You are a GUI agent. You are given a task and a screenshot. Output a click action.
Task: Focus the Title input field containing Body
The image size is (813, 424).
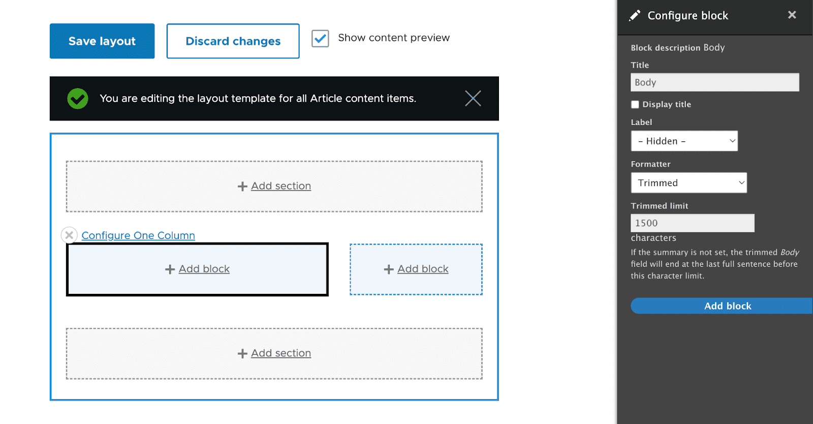[714, 82]
